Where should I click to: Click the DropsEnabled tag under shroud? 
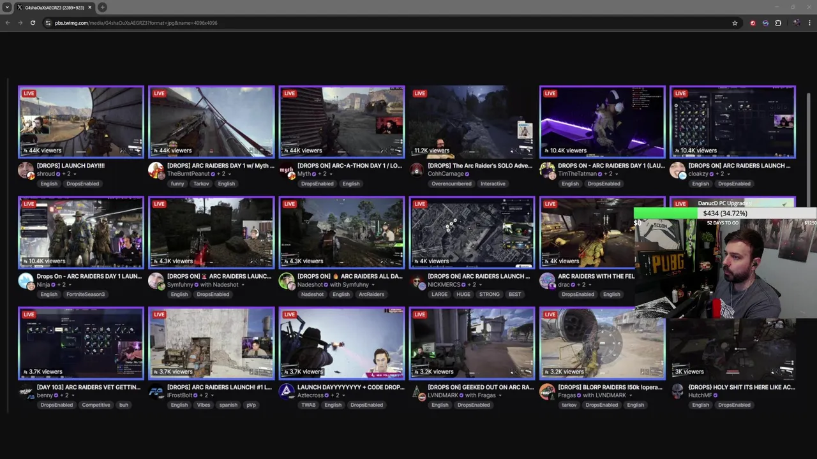[82, 184]
